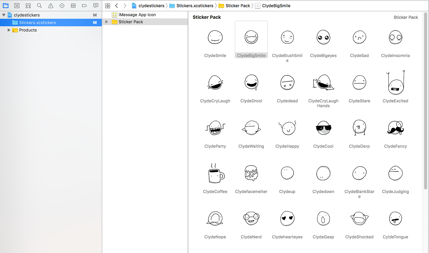
Task: Go forward using the right chevron
Action: (125, 6)
